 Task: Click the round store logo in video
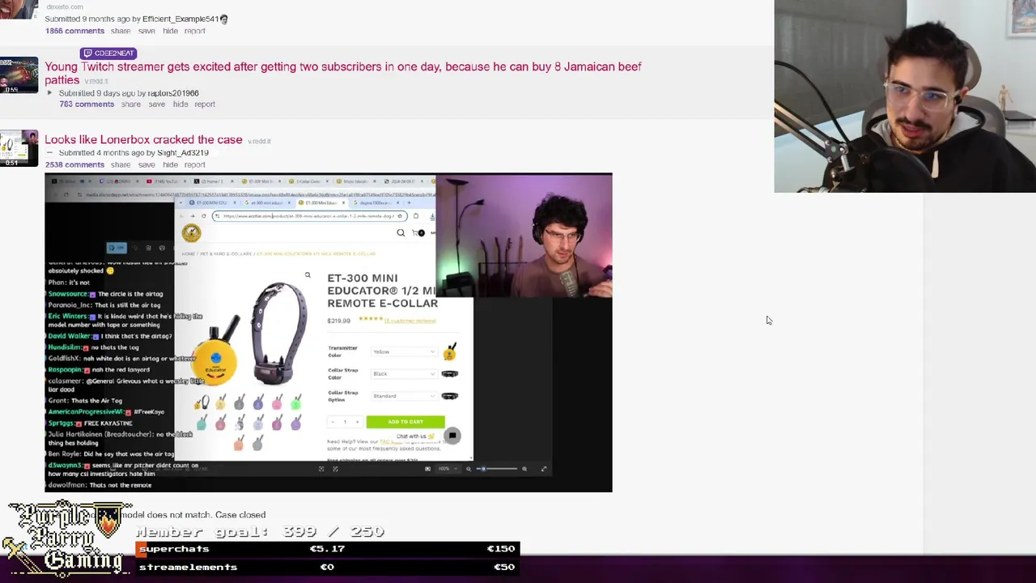pos(191,233)
